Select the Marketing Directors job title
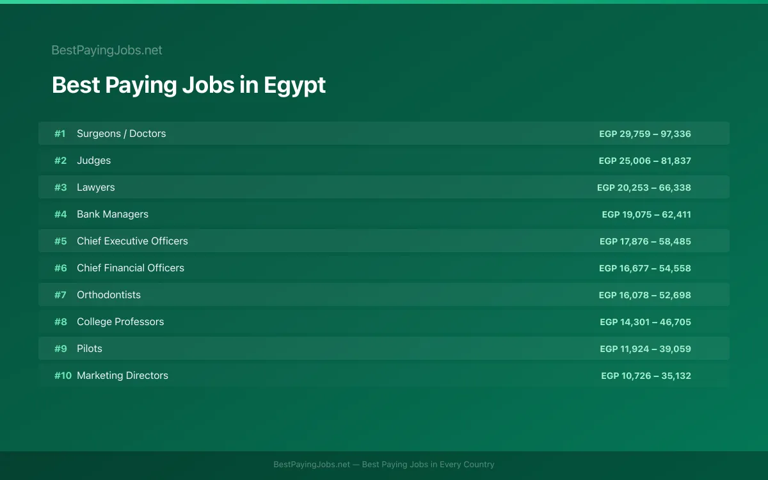This screenshot has width=768, height=480. [122, 376]
